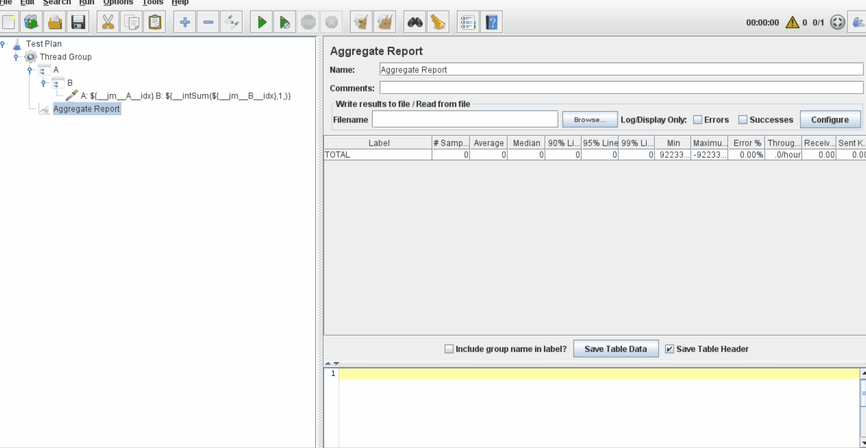This screenshot has height=448, width=866.
Task: Check Include group name in label
Action: pyautogui.click(x=449, y=349)
